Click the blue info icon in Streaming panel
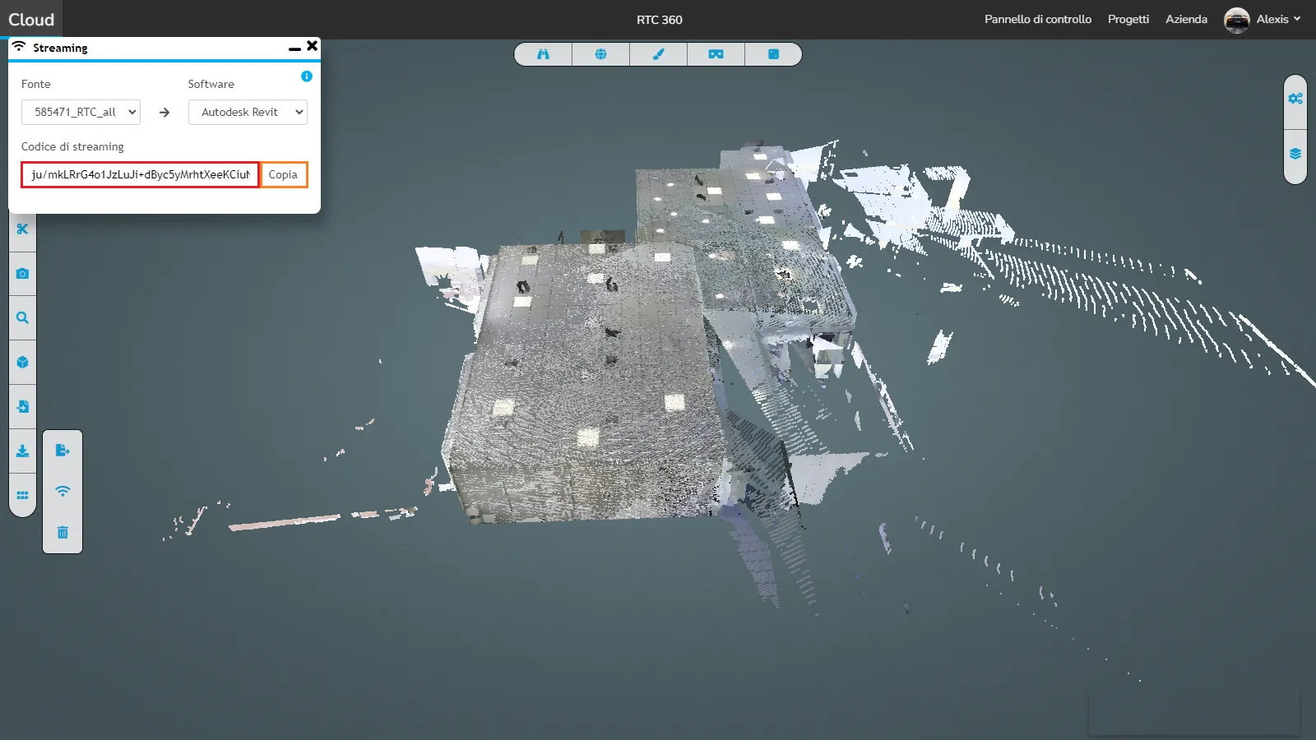The image size is (1316, 740). click(x=307, y=76)
